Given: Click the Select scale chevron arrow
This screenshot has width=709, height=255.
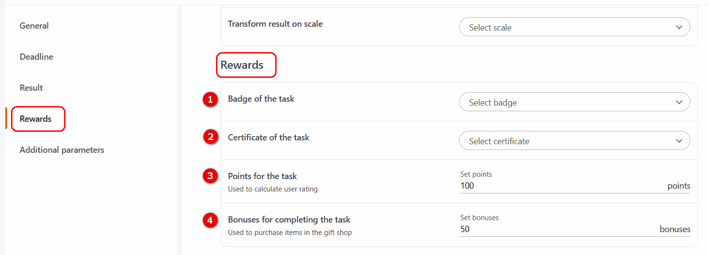Looking at the screenshot, I should tap(679, 28).
